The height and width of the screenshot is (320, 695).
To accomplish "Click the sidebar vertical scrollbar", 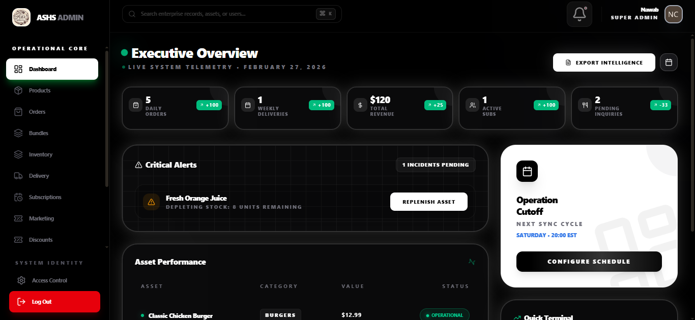I will (106, 119).
